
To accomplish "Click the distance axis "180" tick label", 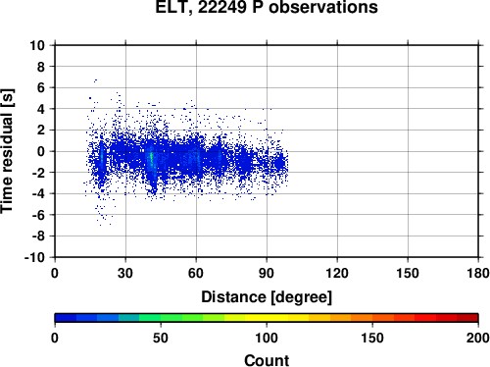I will [478, 273].
